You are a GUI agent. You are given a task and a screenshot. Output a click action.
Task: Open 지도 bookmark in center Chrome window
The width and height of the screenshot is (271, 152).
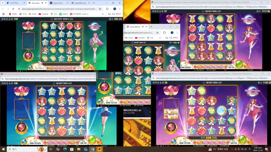coord(150,38)
